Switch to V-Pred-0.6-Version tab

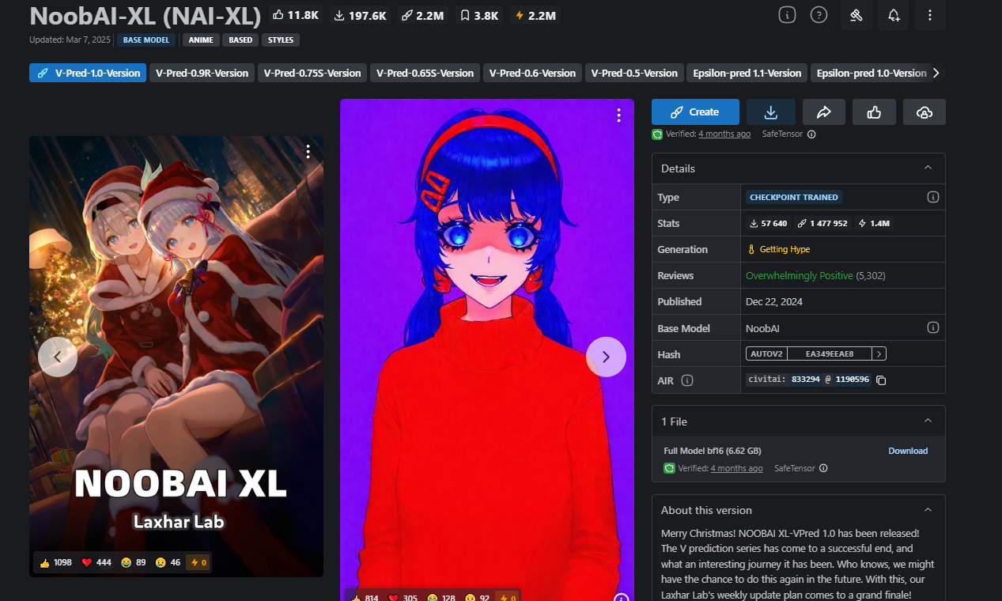(532, 73)
